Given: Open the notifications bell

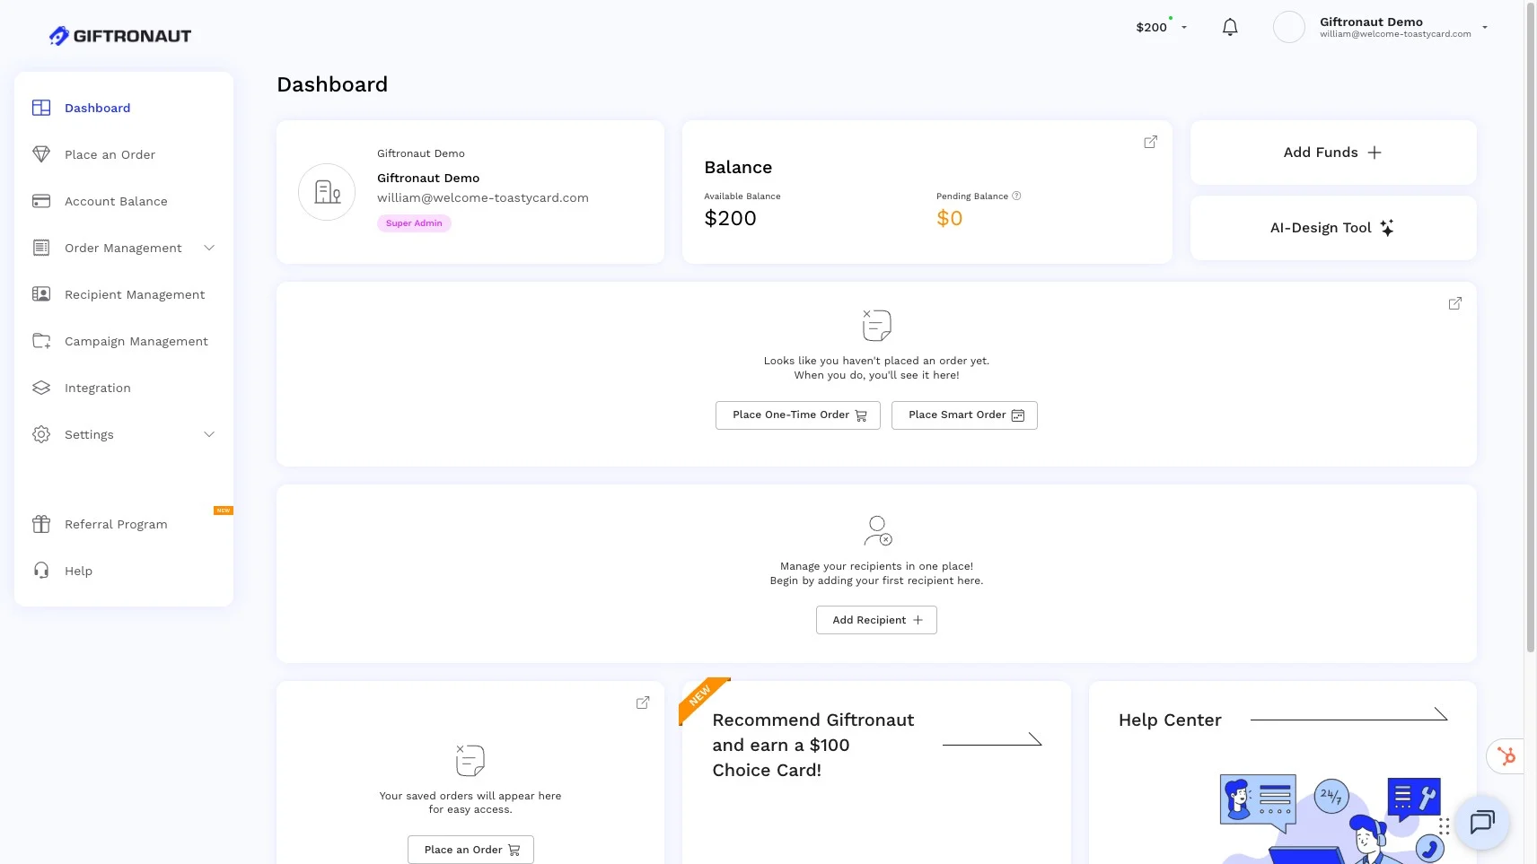Looking at the screenshot, I should click(1230, 27).
